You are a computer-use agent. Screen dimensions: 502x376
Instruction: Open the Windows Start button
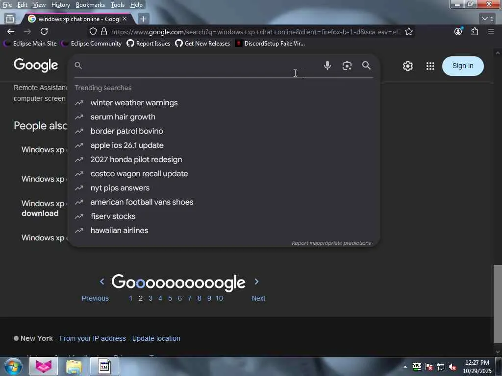point(13,366)
